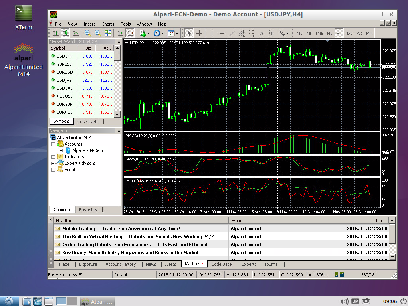Open the add indicators dropdown

pos(145,33)
